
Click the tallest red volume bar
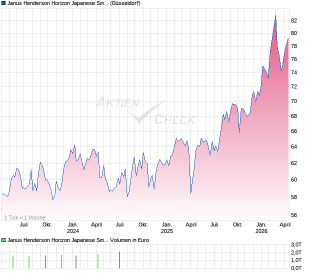[x=119, y=260]
